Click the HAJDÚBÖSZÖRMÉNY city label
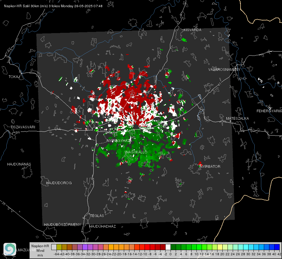Screen dimensions: 282x259 (x=63, y=225)
